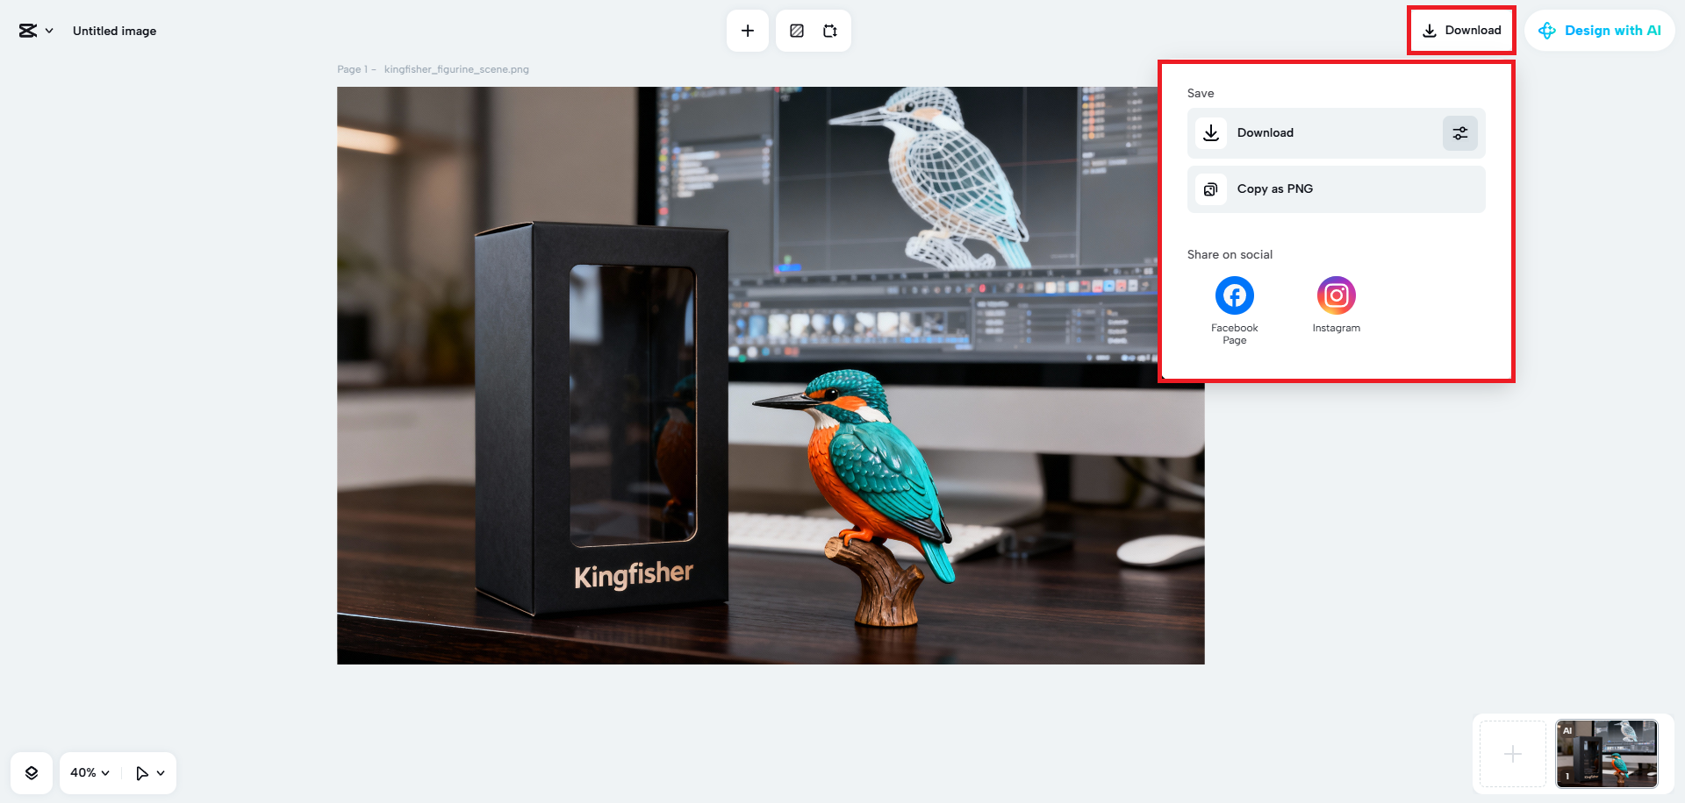This screenshot has height=803, width=1685.
Task: Open the resize canvas tool
Action: (x=829, y=30)
